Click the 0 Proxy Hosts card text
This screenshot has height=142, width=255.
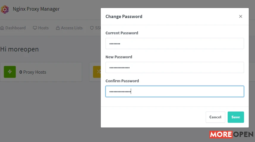33,72
